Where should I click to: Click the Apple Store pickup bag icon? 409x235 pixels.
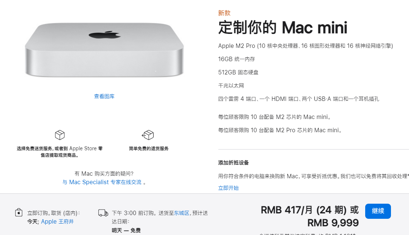19,213
